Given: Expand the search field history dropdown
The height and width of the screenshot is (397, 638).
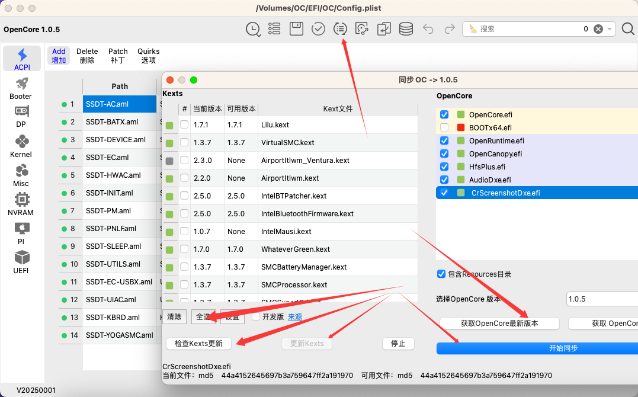Looking at the screenshot, I should 611,29.
